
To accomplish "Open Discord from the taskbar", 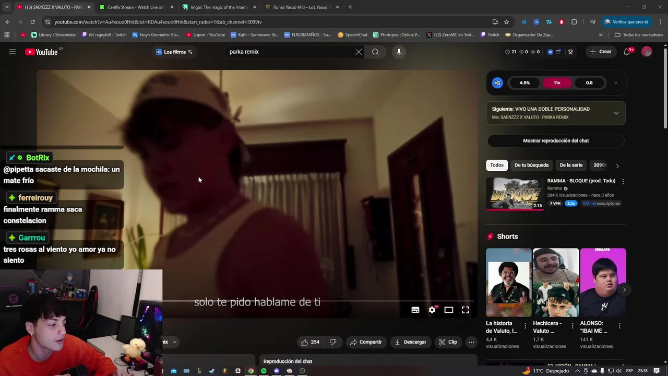I will click(x=277, y=371).
